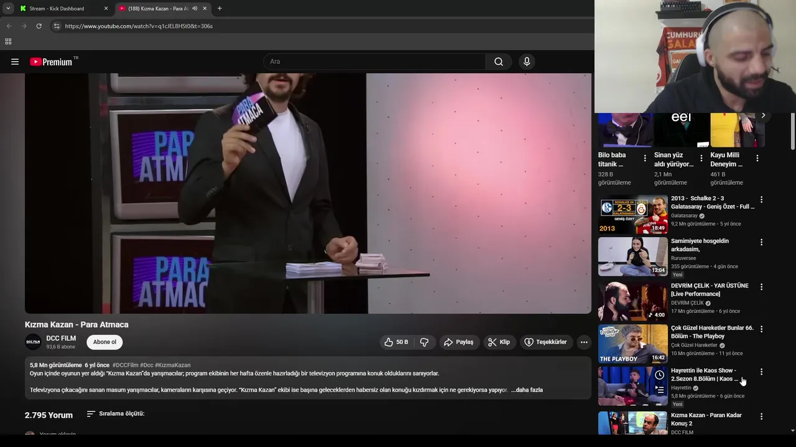Open DCC FILM channel avatar
This screenshot has width=796, height=447.
[x=33, y=342]
